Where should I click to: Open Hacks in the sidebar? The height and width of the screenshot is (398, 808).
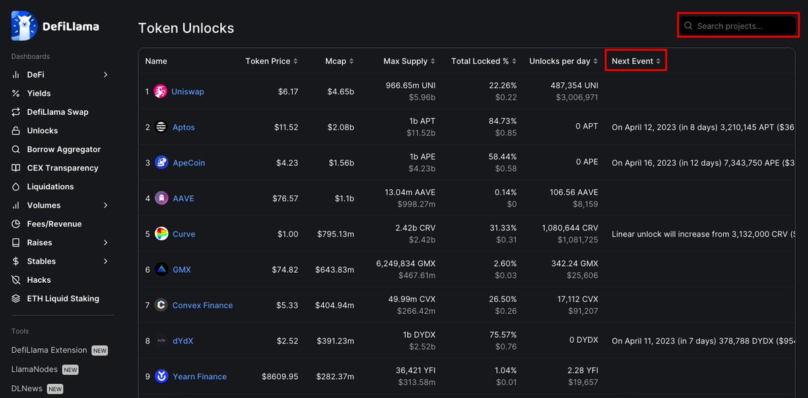pos(39,279)
